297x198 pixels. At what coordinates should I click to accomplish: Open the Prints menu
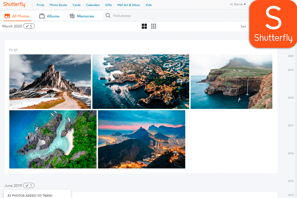click(40, 5)
